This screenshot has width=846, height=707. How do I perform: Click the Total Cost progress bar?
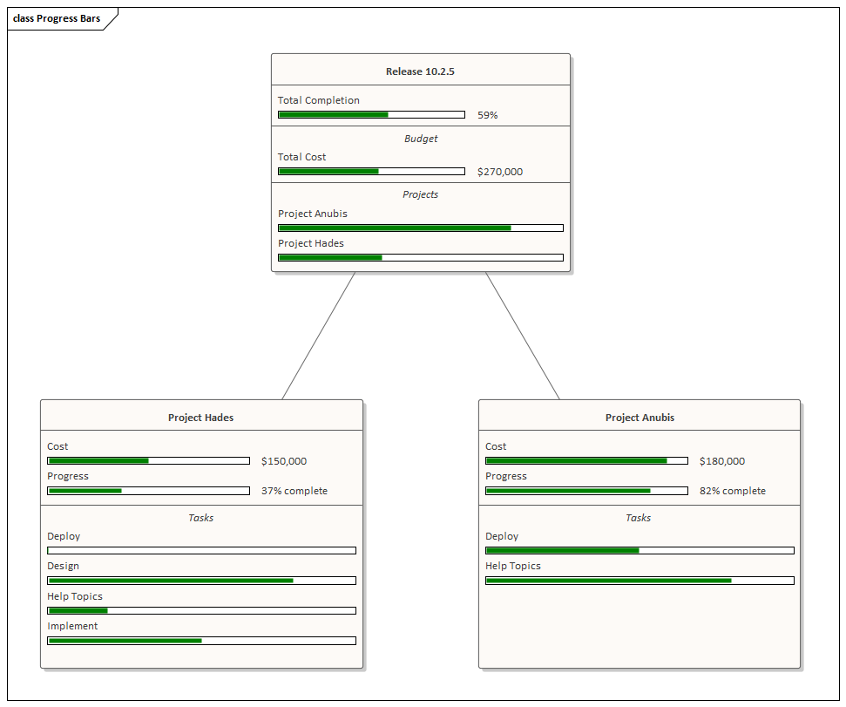point(370,171)
